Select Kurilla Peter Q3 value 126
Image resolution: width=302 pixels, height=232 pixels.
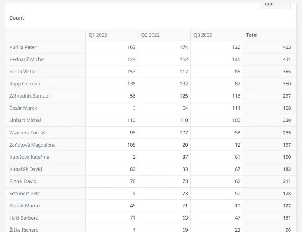236,47
